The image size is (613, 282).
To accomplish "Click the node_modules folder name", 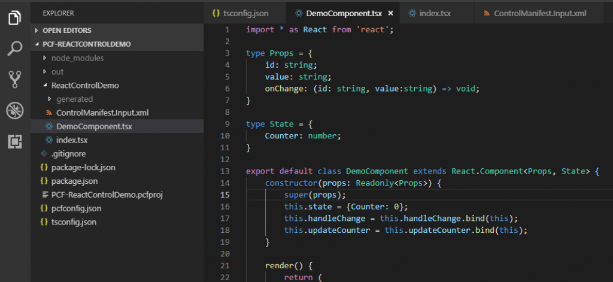I will (77, 58).
